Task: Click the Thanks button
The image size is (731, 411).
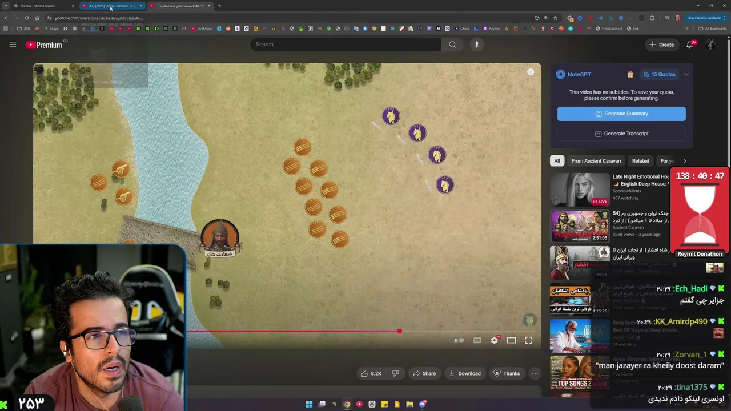Action: [x=507, y=373]
